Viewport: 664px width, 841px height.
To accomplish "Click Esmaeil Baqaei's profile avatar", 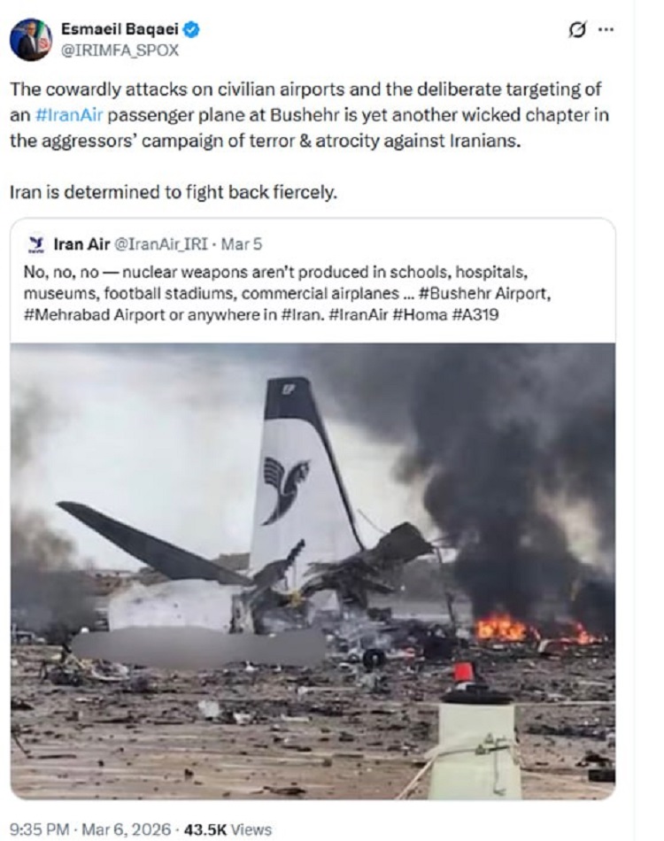I will (x=31, y=39).
